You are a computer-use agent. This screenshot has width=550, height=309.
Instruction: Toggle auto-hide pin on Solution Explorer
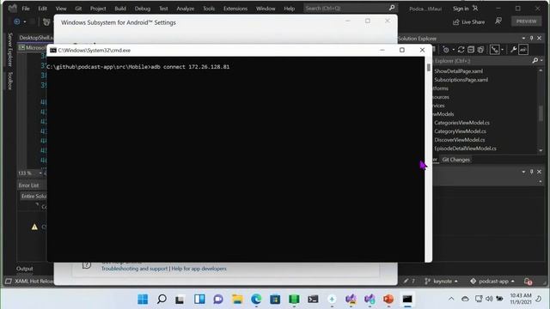click(x=532, y=38)
